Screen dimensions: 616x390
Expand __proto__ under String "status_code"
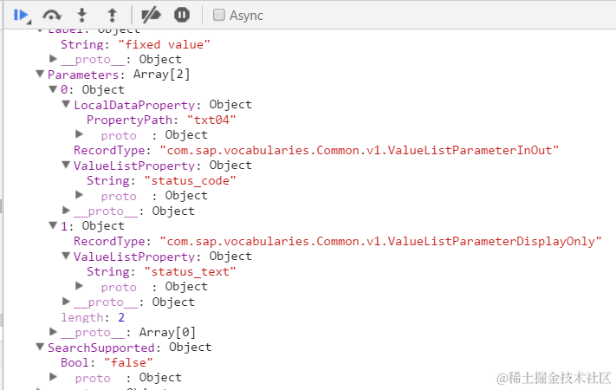point(79,195)
